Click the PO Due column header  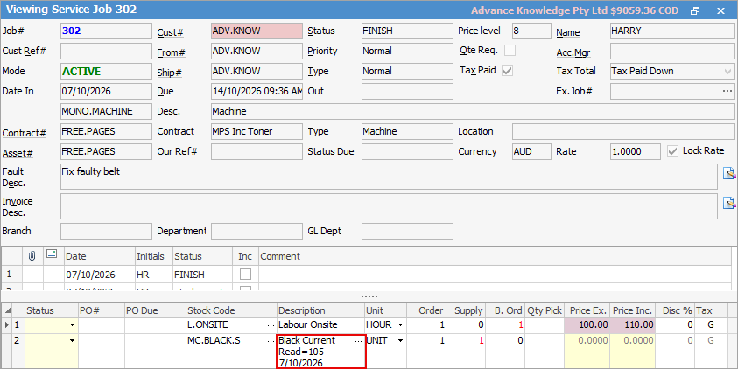[155, 310]
